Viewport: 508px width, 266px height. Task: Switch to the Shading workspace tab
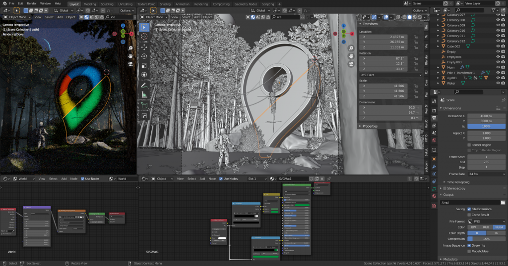(x=165, y=4)
